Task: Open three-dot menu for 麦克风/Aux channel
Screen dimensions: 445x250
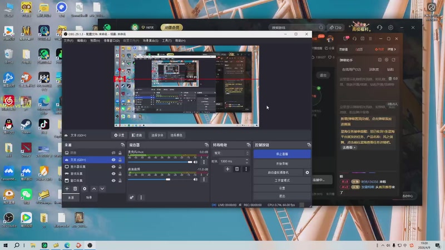Action: [x=204, y=162]
